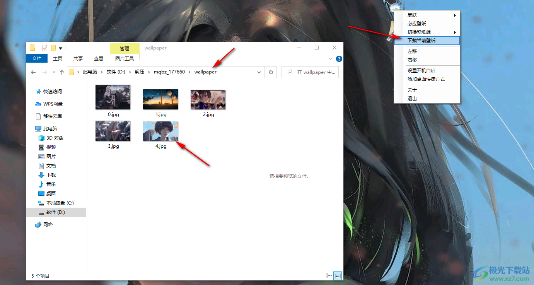Refresh the wallpaper folder
This screenshot has width=534, height=285.
tap(271, 72)
